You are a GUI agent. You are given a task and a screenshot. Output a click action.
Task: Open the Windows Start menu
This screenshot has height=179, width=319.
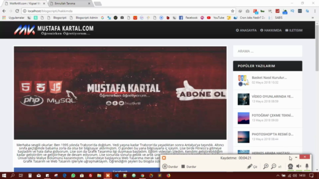[x=4, y=176]
